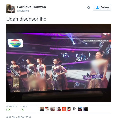Open Ferdiriva Hamzah's profile avatar
The image size is (117, 121).
click(11, 9)
